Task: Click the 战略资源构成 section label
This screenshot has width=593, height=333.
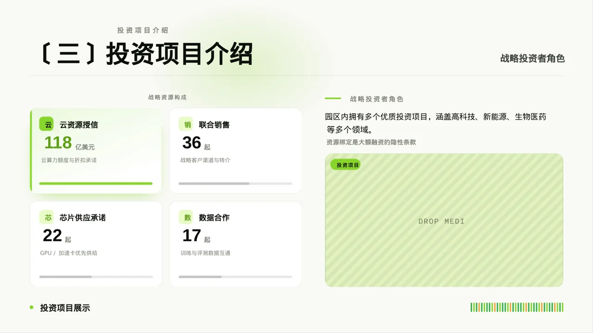Action: (167, 97)
